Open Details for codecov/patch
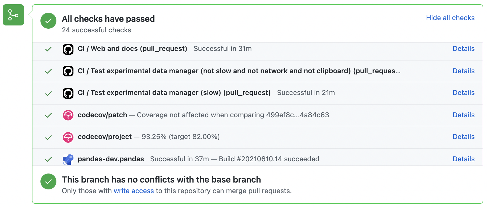The height and width of the screenshot is (208, 487). click(464, 115)
